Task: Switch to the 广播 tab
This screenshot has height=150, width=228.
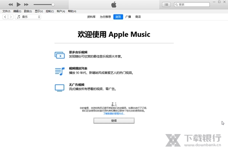Action: (128, 17)
